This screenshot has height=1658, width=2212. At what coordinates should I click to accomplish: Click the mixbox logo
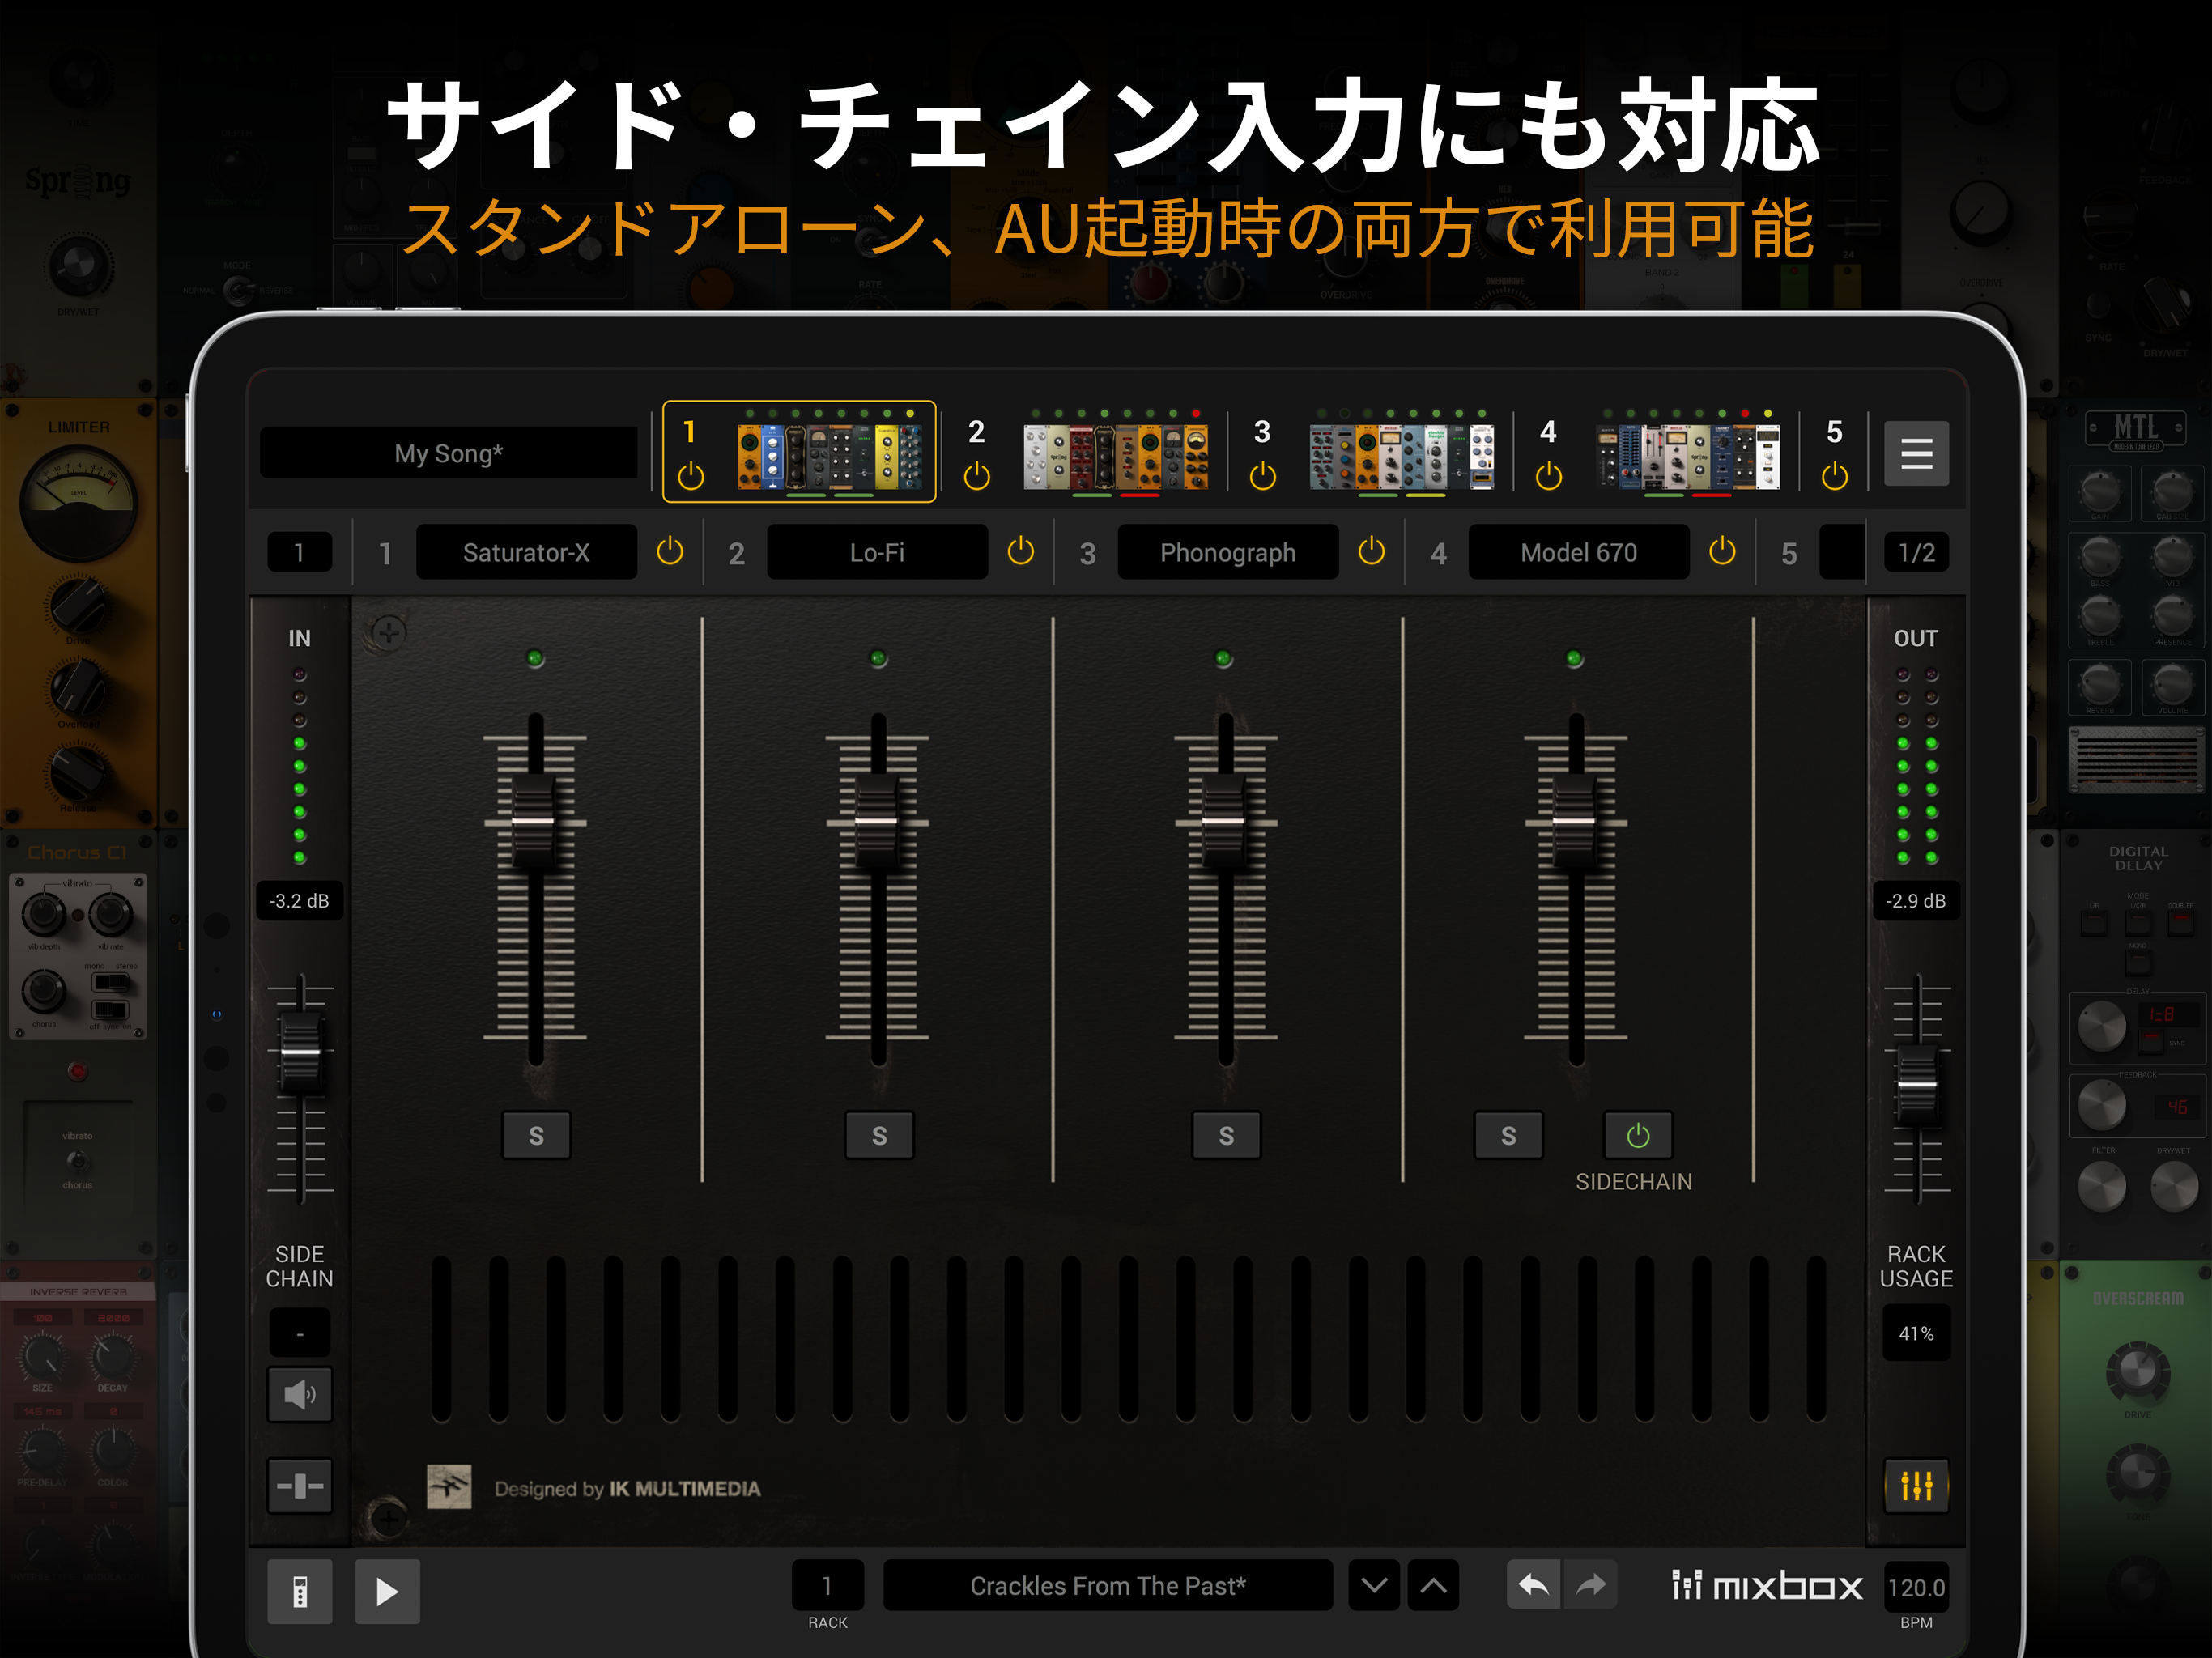tap(1767, 1586)
